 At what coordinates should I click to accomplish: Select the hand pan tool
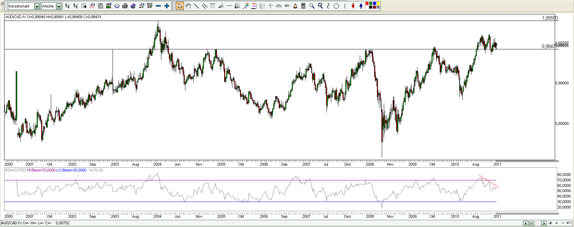click(188, 6)
